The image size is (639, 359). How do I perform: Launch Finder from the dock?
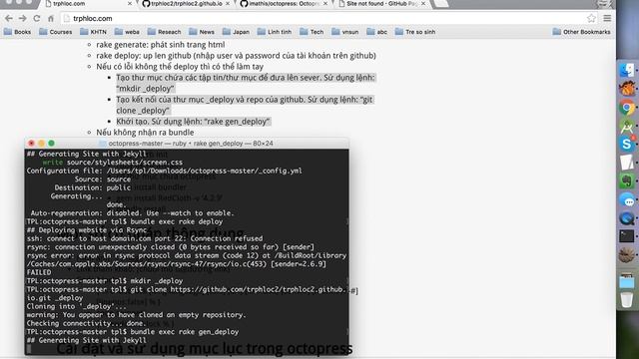tap(627, 71)
